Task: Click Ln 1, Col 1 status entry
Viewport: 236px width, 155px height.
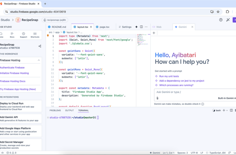Action: pyautogui.click(x=169, y=153)
